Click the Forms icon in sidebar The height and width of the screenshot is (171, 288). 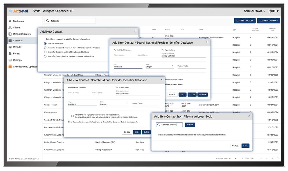pos(10,53)
